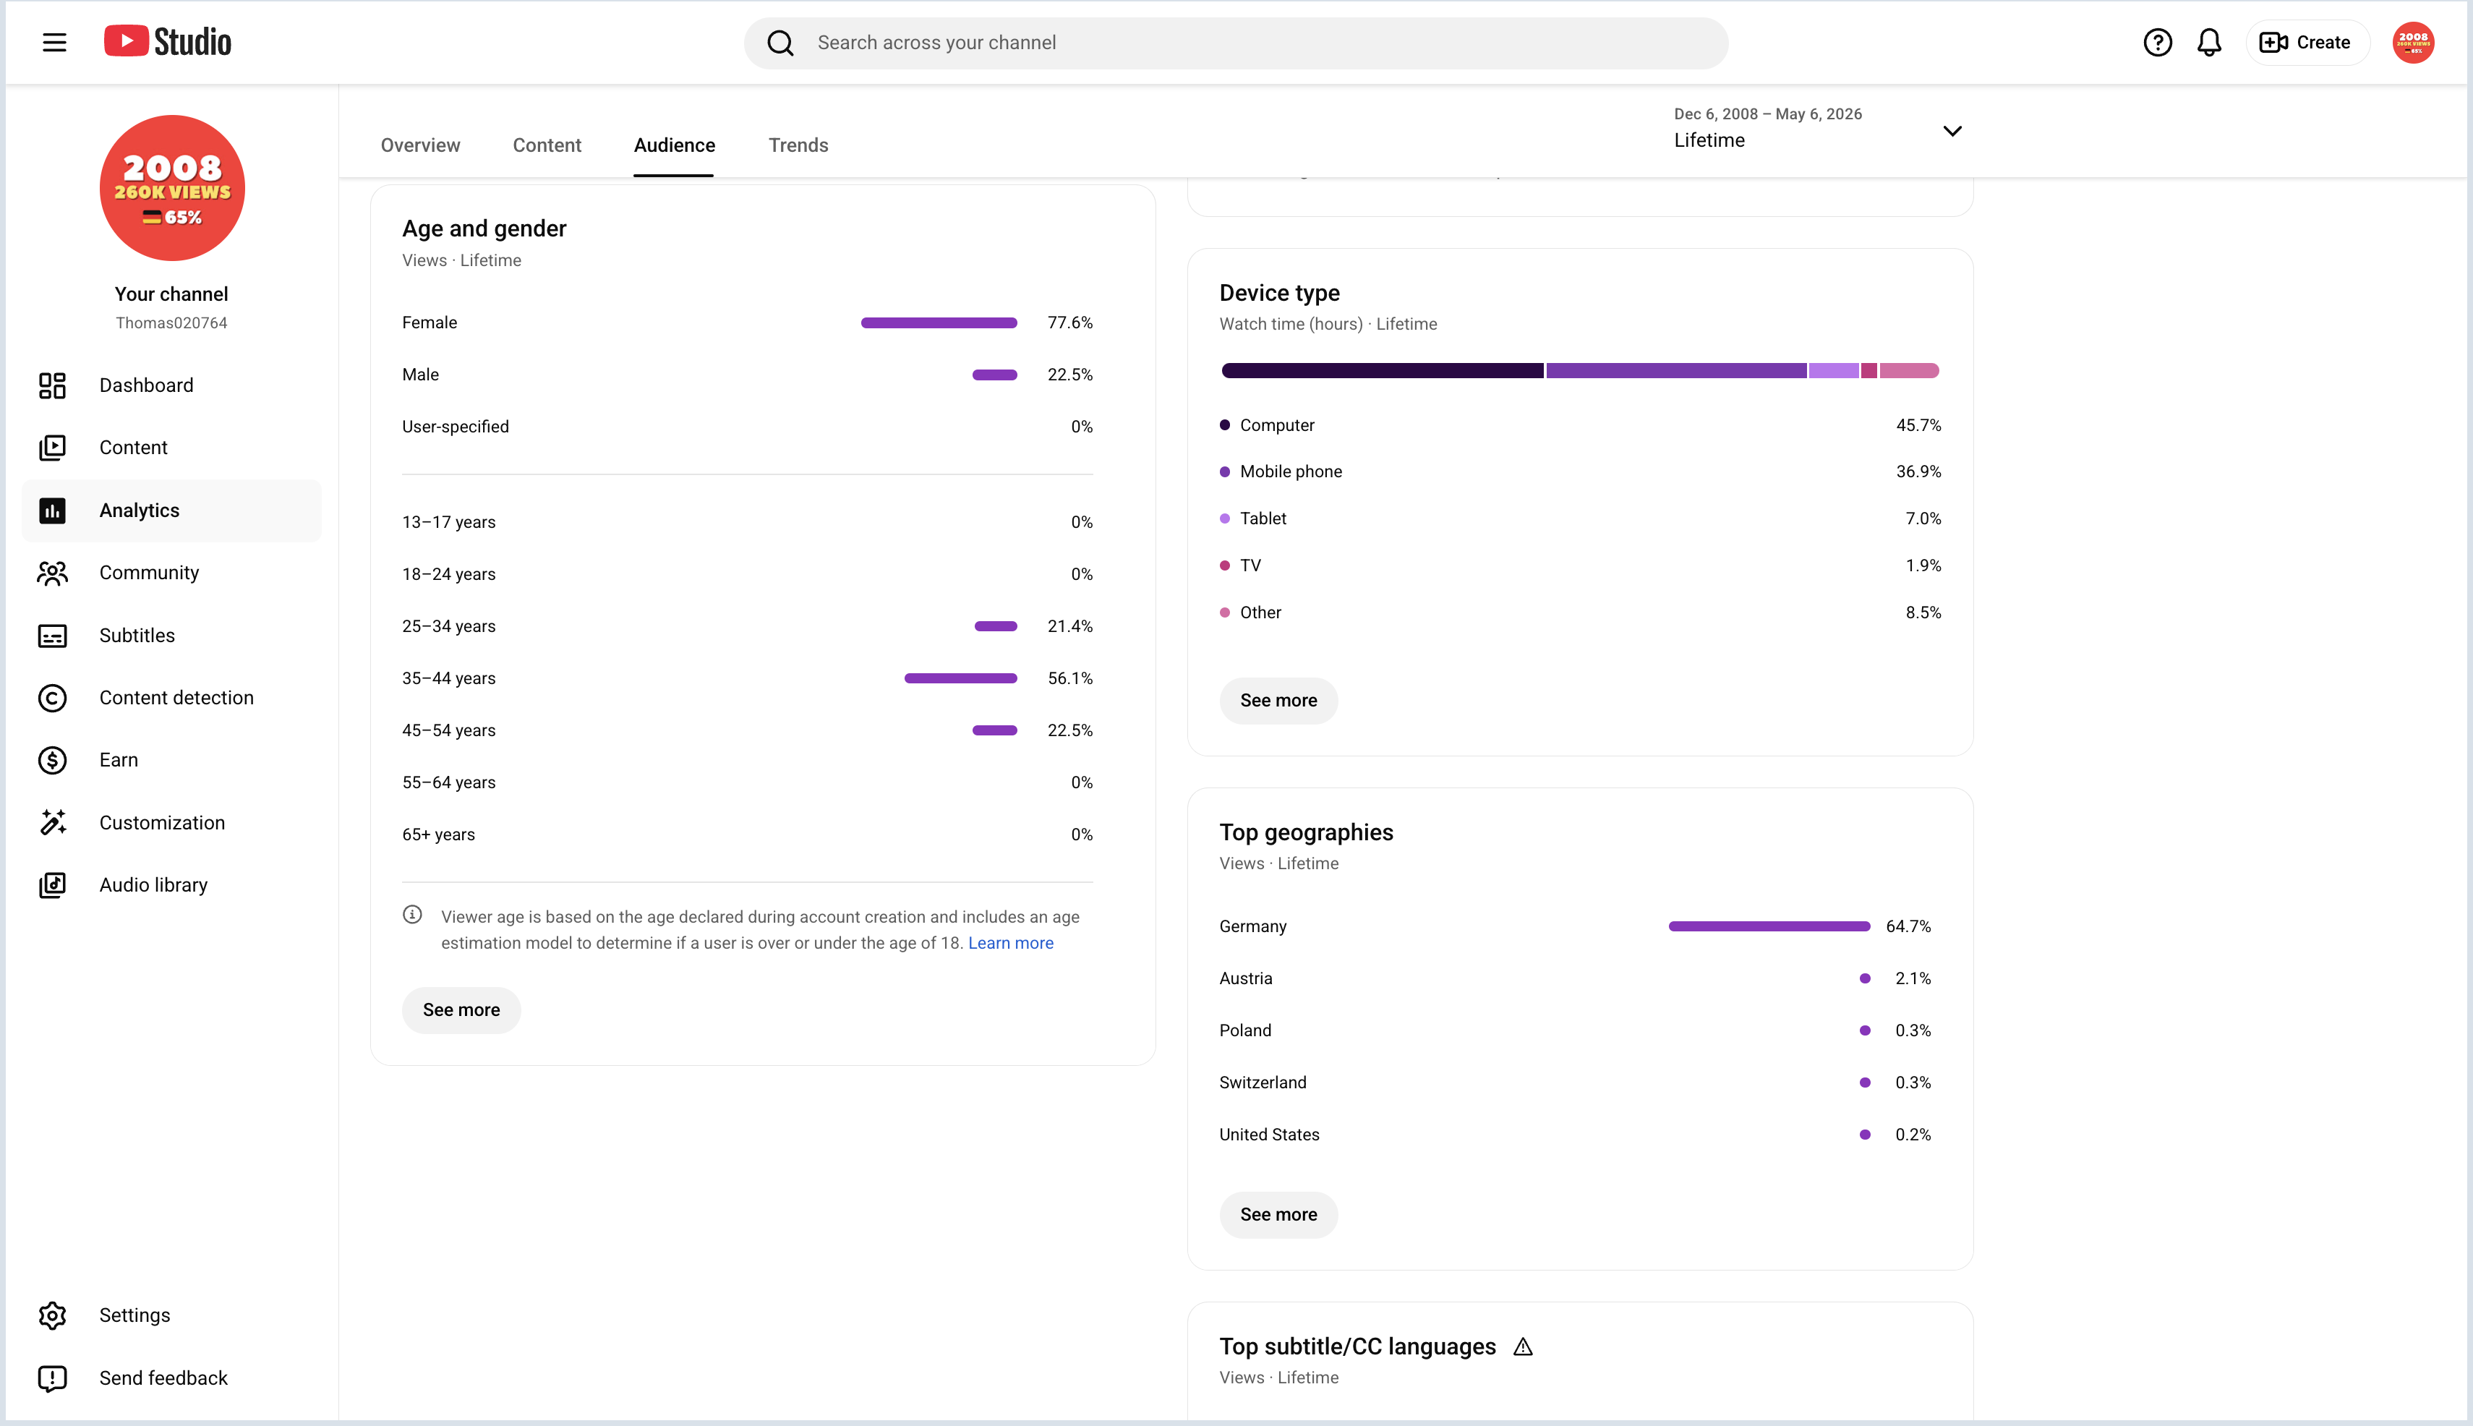Image resolution: width=2473 pixels, height=1426 pixels.
Task: Open the notifications bell
Action: pyautogui.click(x=2210, y=42)
